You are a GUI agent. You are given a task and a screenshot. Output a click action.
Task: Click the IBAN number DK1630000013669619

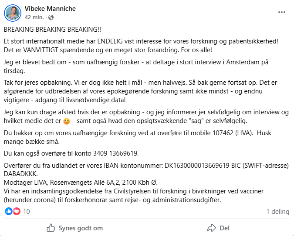(197, 166)
